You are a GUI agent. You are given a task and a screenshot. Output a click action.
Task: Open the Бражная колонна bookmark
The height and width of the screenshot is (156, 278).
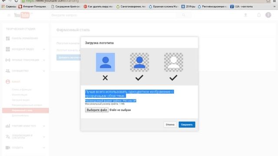163,6
